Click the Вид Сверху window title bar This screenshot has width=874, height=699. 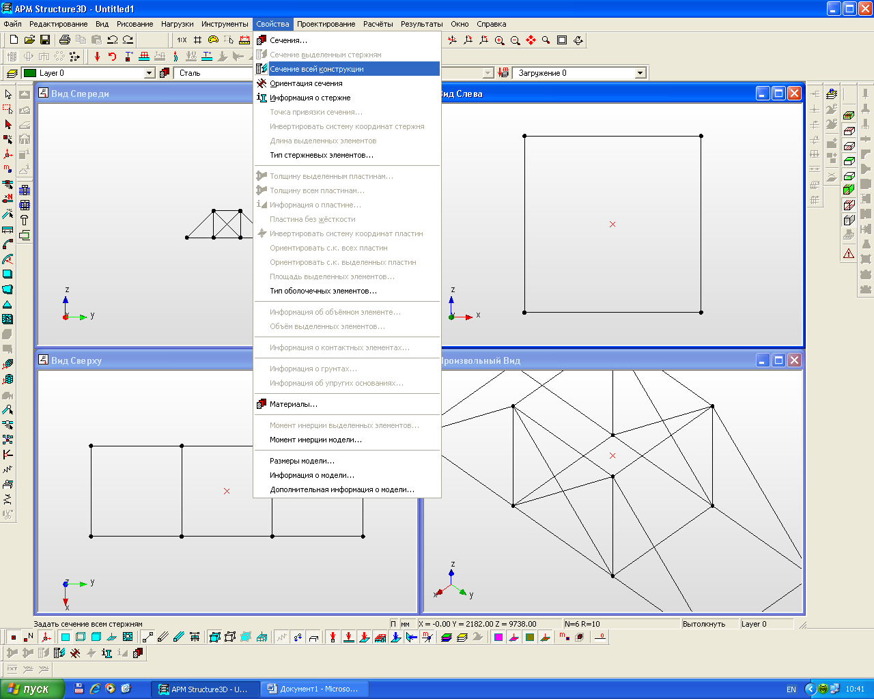(145, 360)
